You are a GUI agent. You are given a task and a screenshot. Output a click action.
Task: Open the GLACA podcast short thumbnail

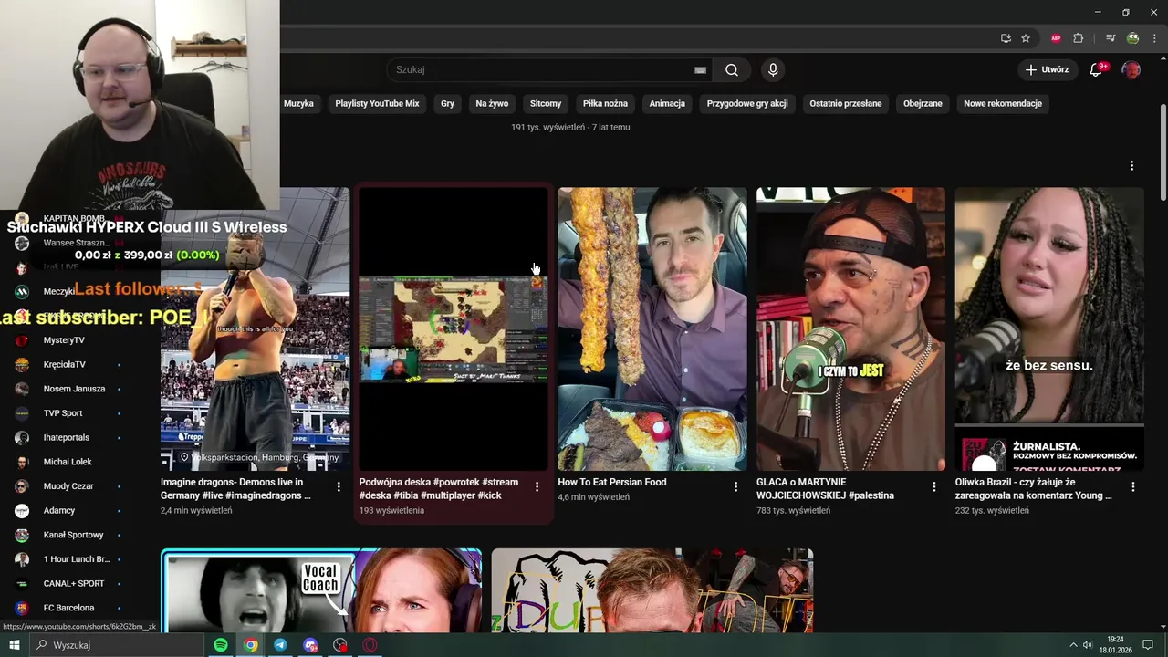pyautogui.click(x=850, y=328)
